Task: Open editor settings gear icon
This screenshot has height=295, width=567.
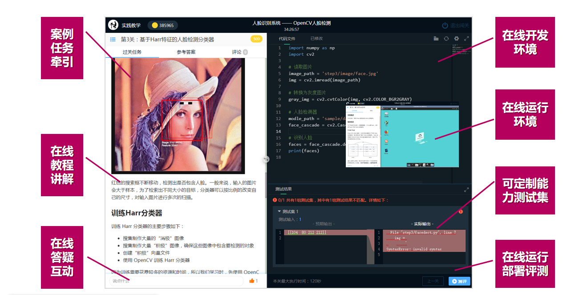Action: [456, 39]
